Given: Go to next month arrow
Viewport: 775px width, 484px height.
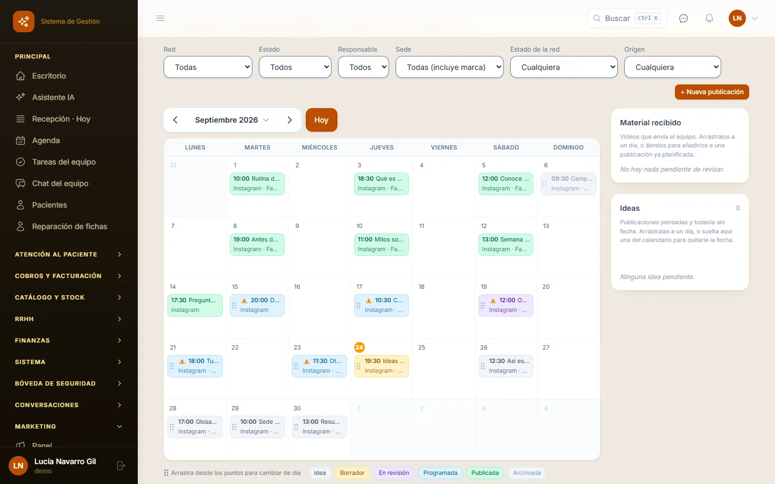Looking at the screenshot, I should [290, 120].
